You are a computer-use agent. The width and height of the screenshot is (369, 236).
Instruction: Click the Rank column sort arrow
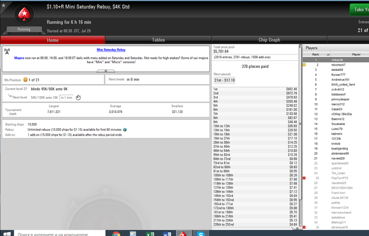(328, 55)
